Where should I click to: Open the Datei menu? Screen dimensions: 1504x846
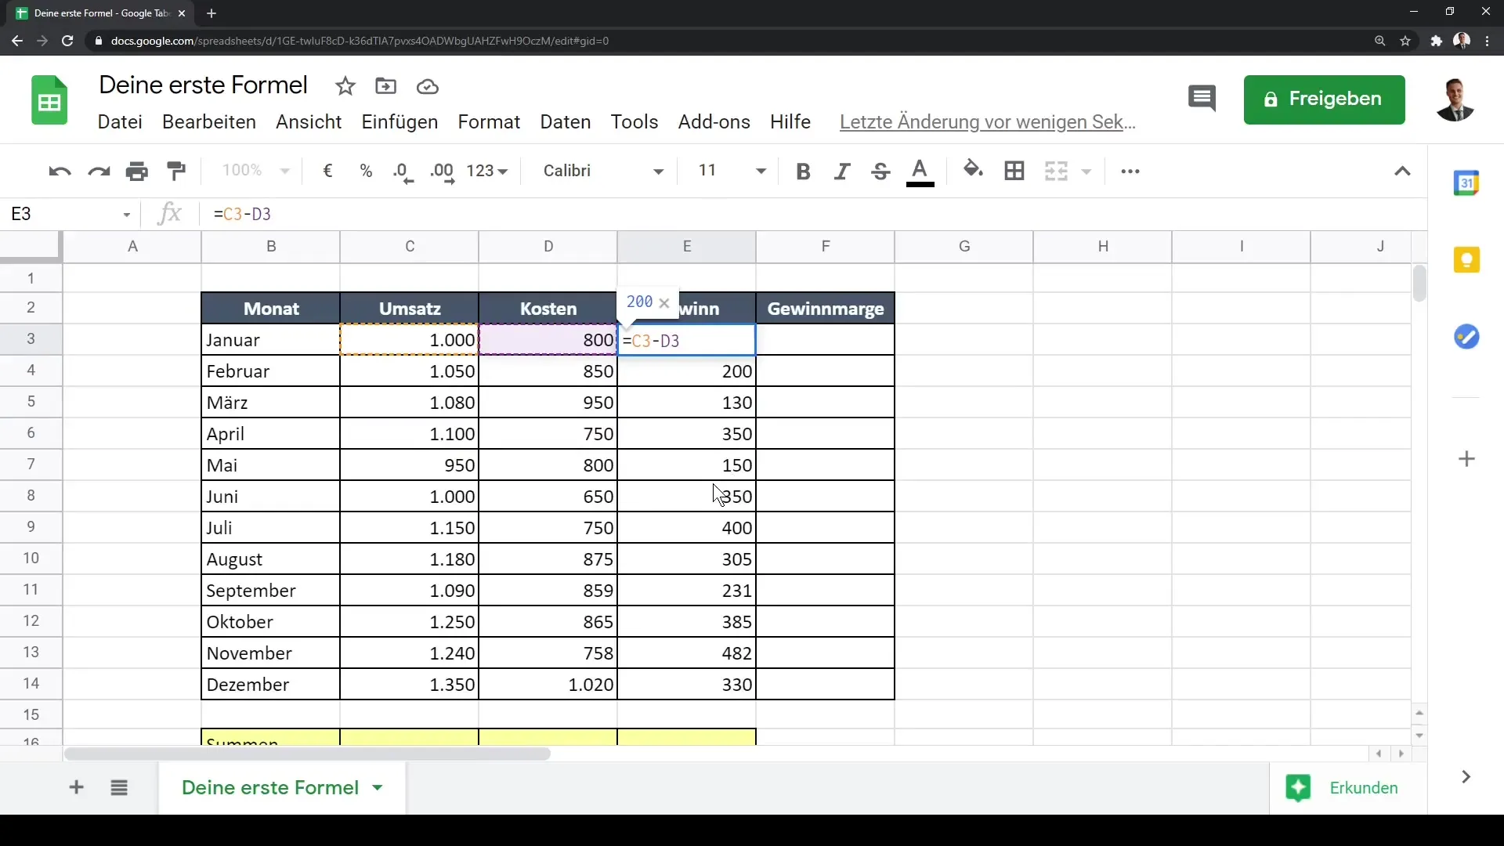tap(120, 121)
